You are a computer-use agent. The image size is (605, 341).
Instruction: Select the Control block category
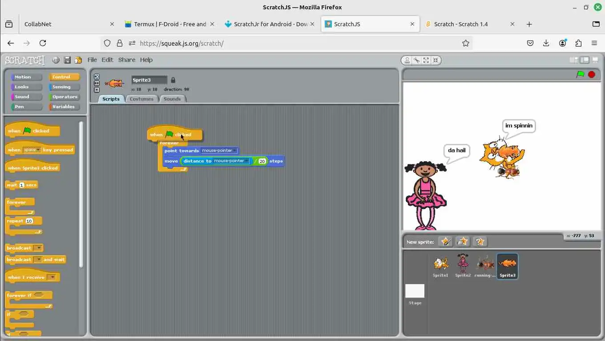click(64, 77)
